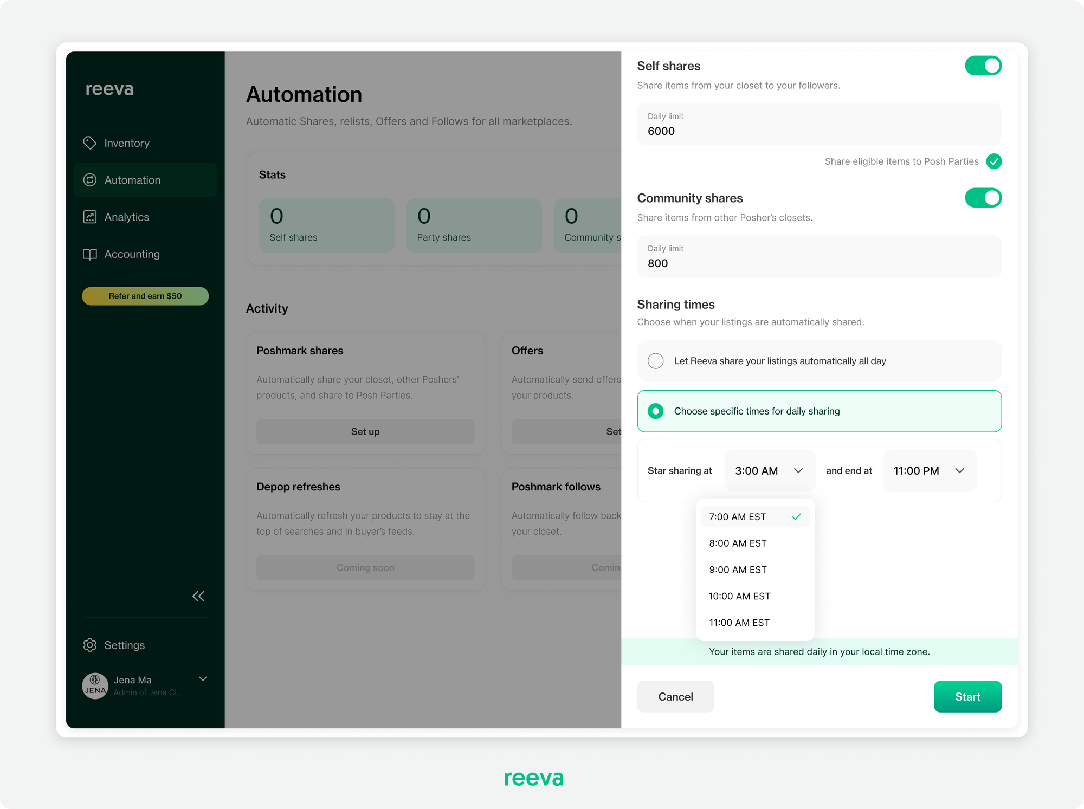Screen dimensions: 1084x809
Task: Open Analytics in the sidebar
Action: click(x=145, y=217)
